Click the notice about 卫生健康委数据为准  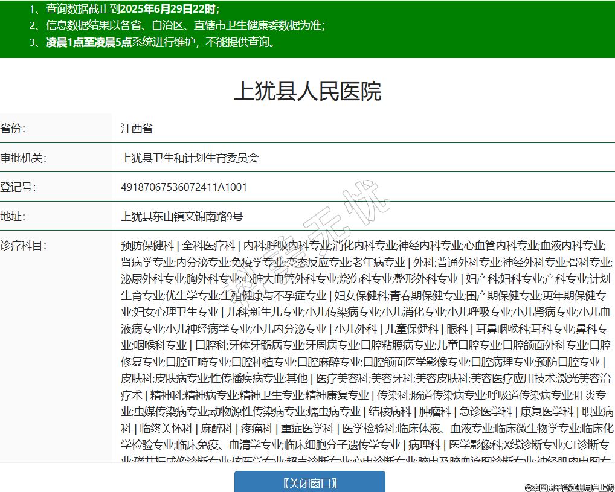pos(185,25)
